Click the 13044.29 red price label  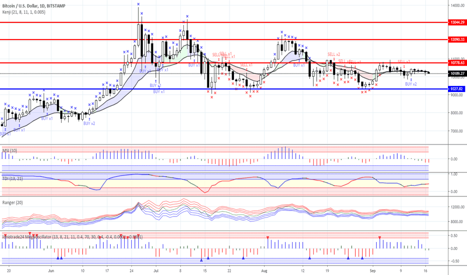[x=457, y=22]
